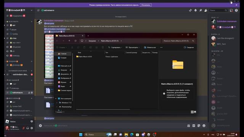
Task: Open the Сортировать dropdown
Action: tap(115, 47)
